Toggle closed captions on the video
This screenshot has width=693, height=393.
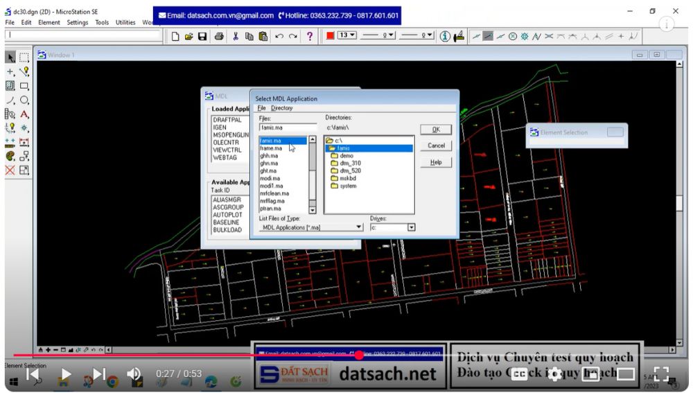pyautogui.click(x=519, y=374)
